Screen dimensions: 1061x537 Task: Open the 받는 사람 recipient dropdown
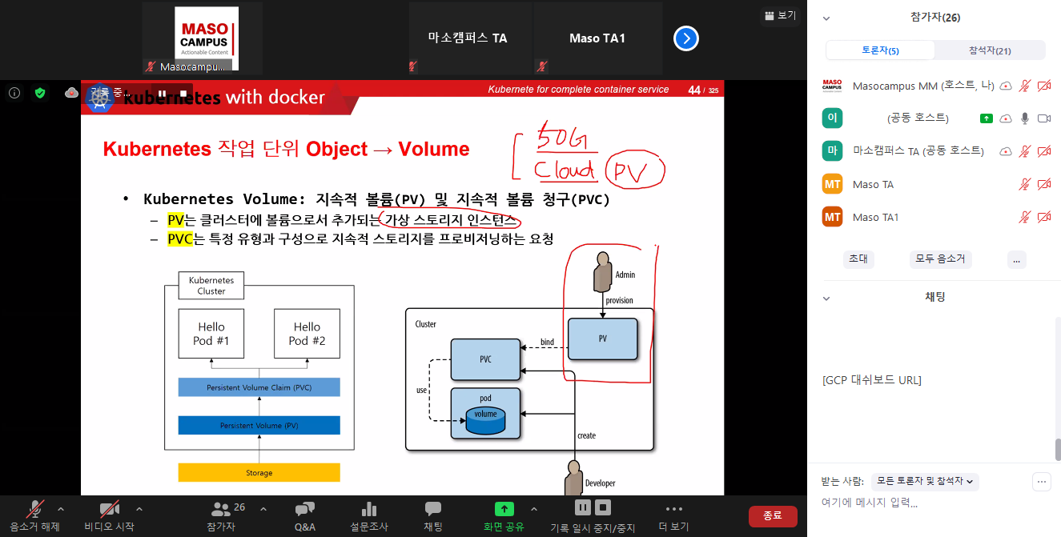tap(925, 481)
